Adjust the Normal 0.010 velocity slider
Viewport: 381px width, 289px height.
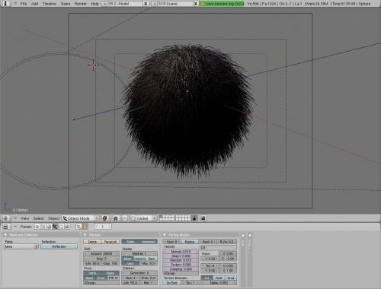tap(181, 252)
